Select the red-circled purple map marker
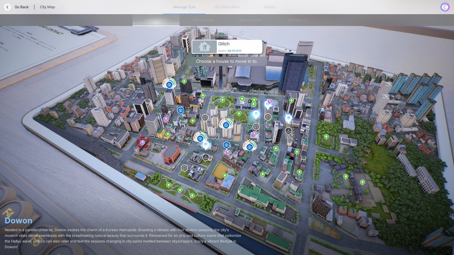454x255 pixels. 142,143
